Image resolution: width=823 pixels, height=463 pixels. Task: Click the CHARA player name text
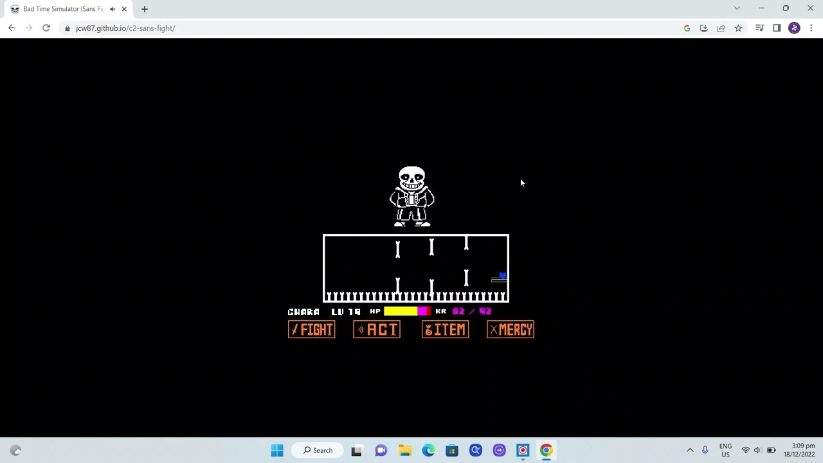[x=303, y=312]
